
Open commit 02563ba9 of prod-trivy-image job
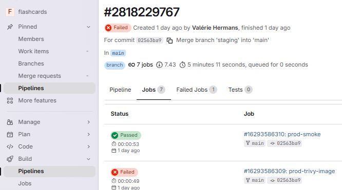pyautogui.click(x=284, y=180)
